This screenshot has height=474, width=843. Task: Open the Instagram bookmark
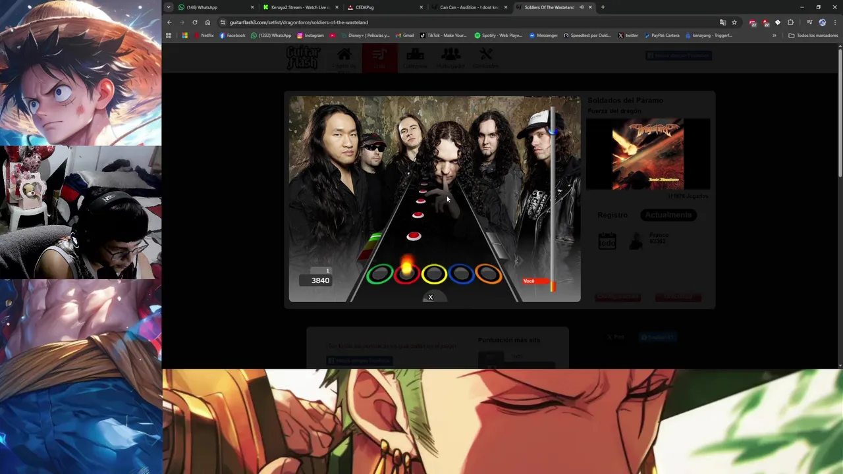tap(310, 36)
